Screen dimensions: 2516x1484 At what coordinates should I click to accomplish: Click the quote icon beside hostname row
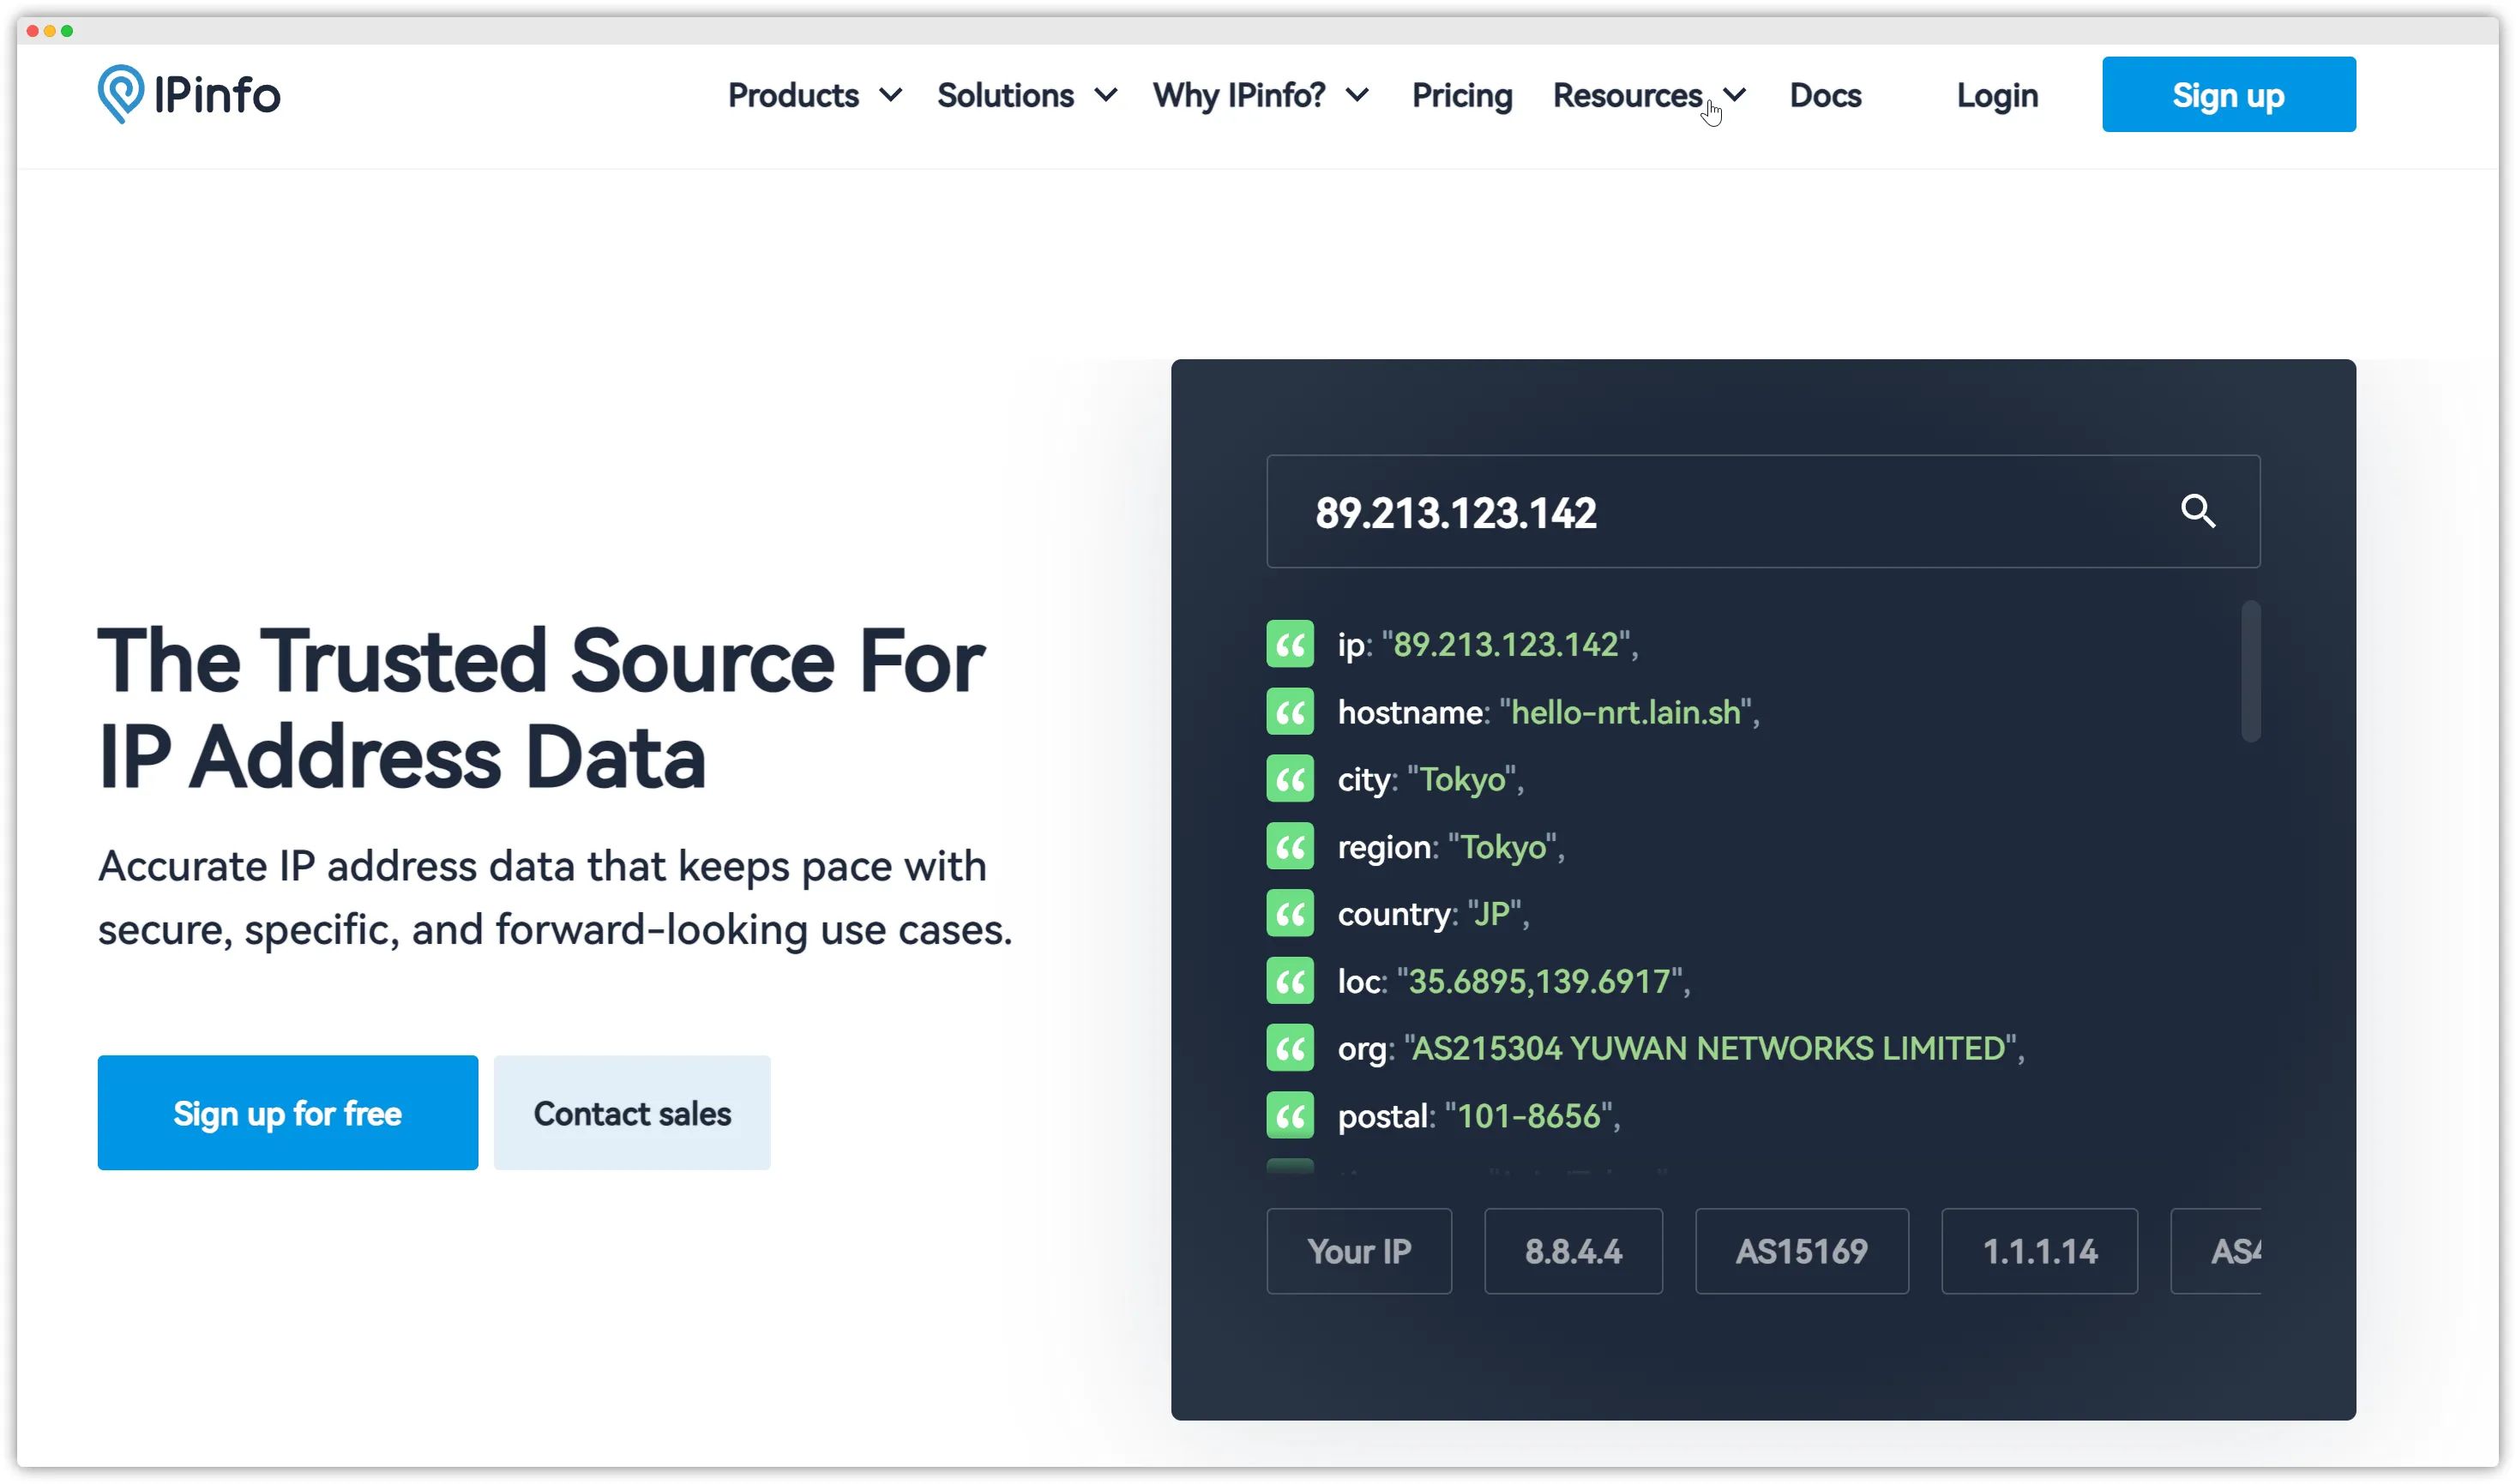pyautogui.click(x=1290, y=712)
